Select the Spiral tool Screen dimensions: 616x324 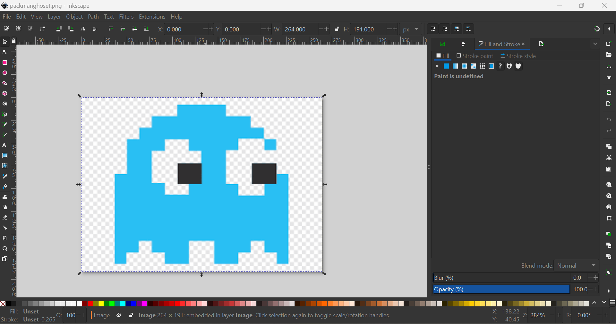(x=5, y=104)
